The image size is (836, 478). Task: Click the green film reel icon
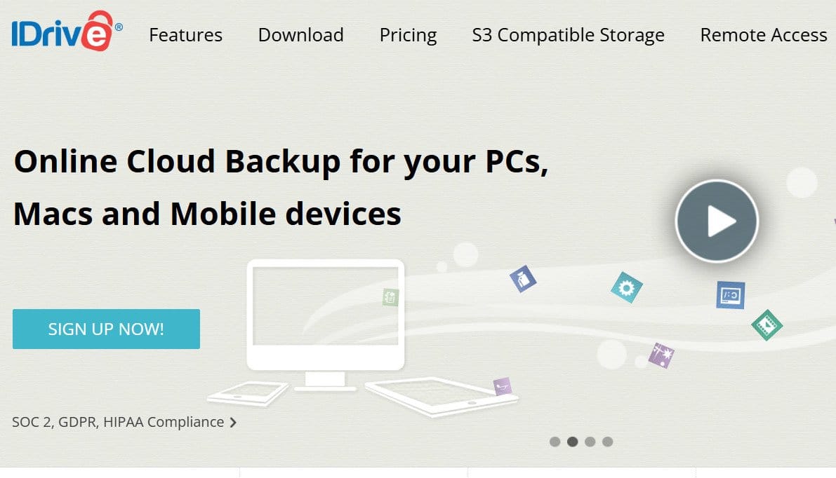[768, 325]
